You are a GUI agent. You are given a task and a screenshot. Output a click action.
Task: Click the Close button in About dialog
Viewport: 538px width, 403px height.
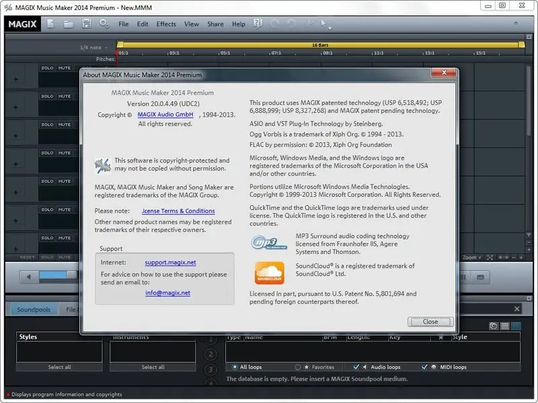point(430,322)
